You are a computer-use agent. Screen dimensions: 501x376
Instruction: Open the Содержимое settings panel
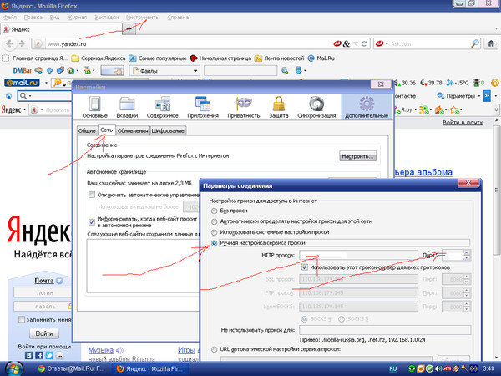tap(162, 108)
